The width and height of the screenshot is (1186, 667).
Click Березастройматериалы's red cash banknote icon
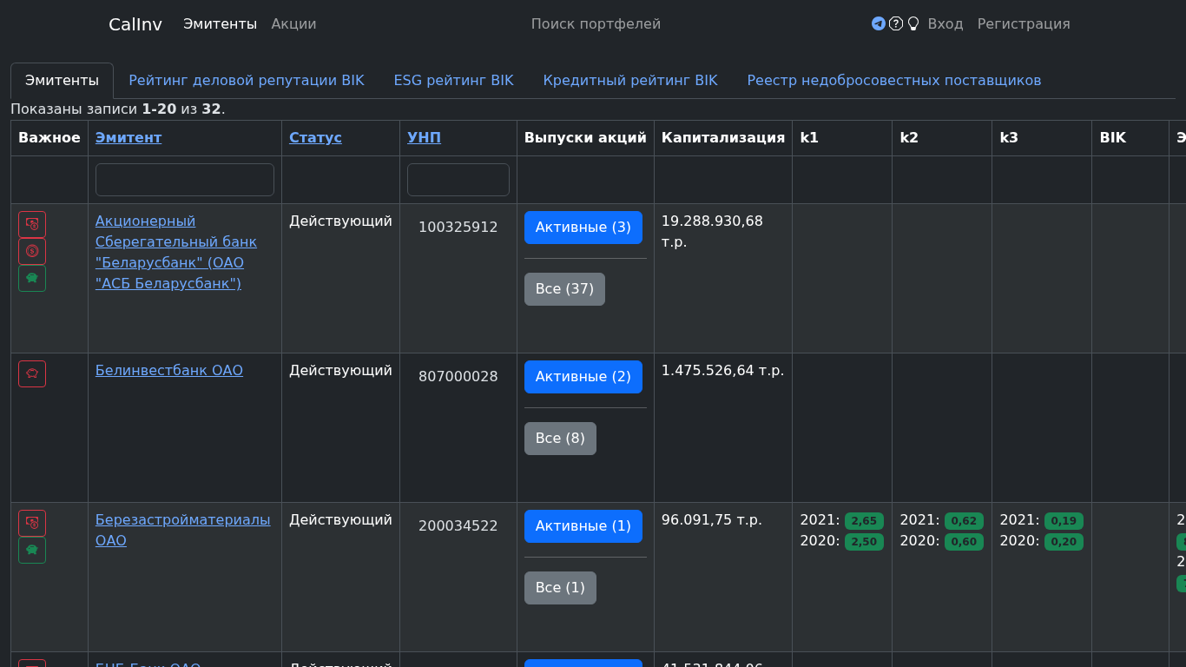[x=32, y=523]
